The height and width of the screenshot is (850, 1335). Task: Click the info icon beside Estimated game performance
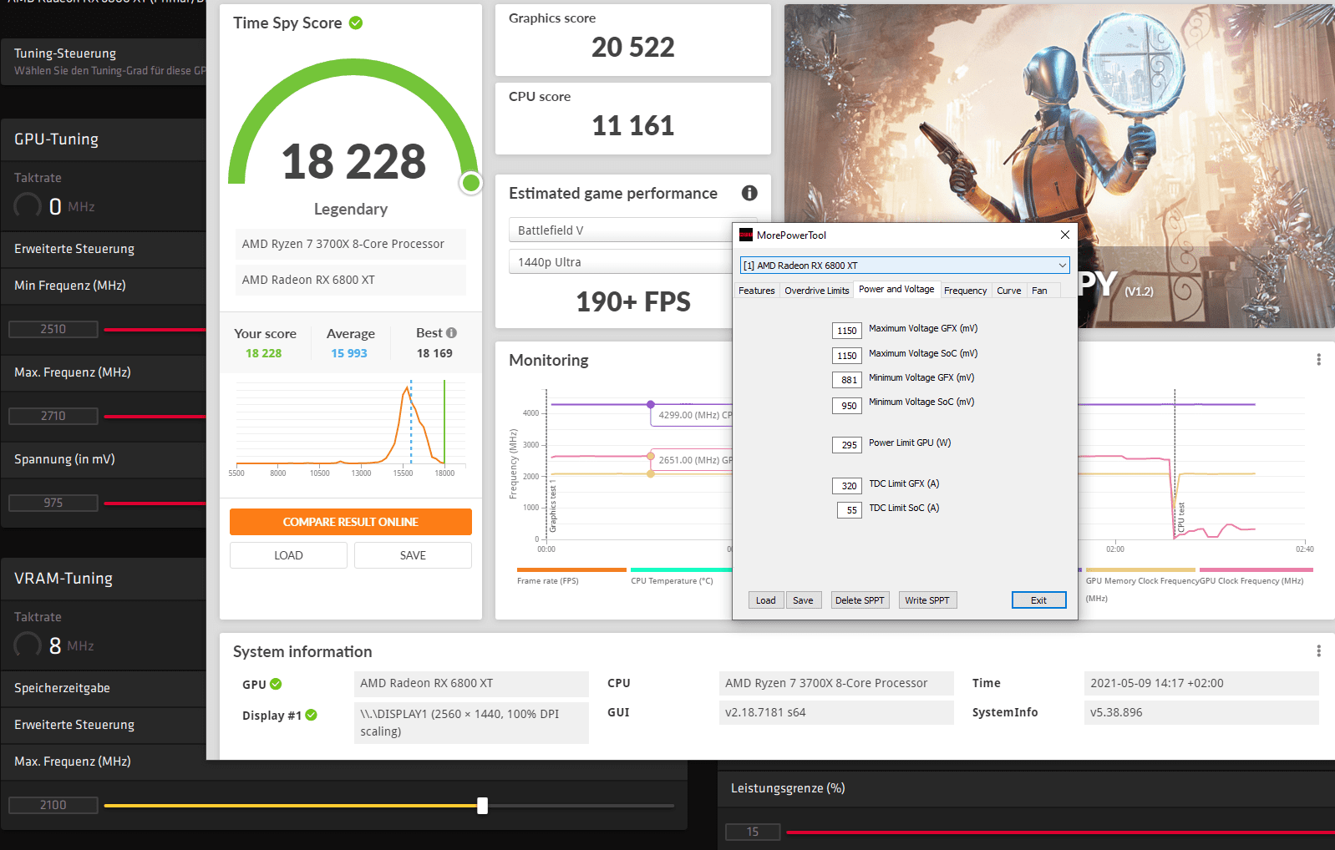point(749,193)
